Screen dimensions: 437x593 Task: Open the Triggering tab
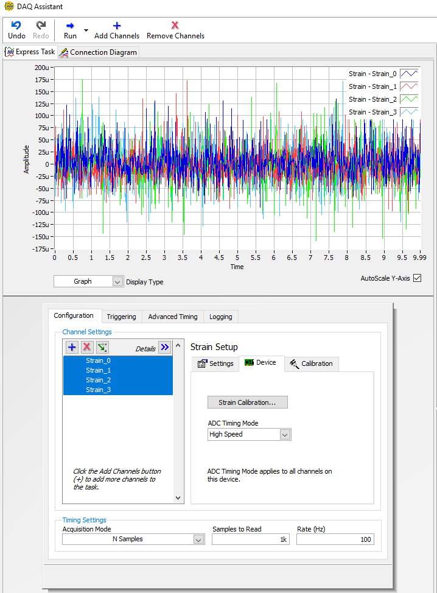[121, 317]
